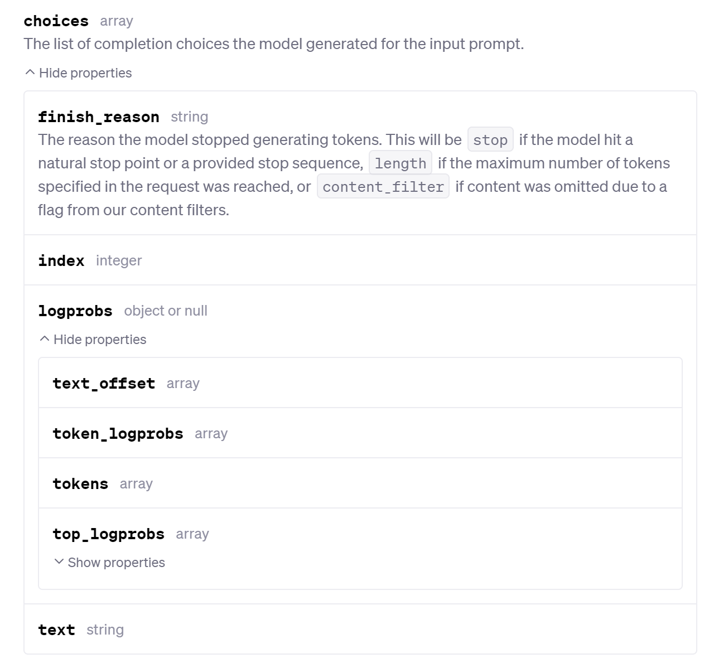
Task: Select the index property row
Action: pyautogui.click(x=360, y=260)
